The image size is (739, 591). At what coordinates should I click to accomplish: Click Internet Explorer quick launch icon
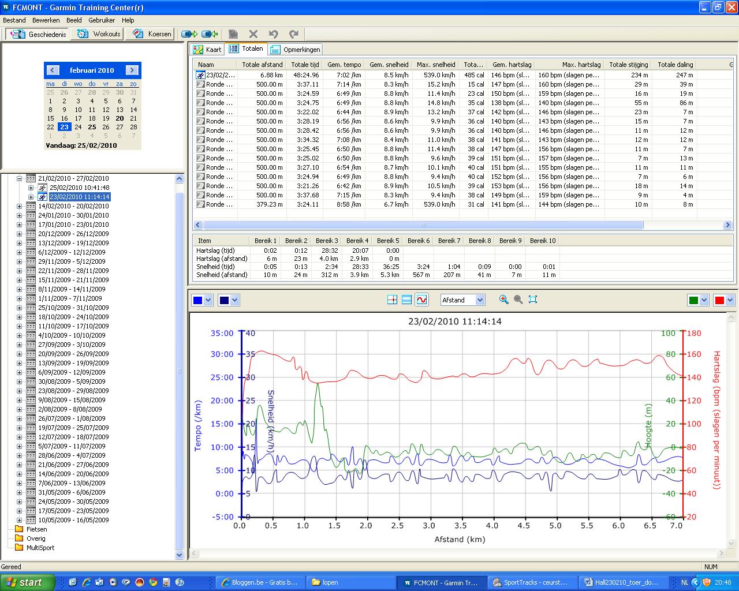(x=86, y=582)
